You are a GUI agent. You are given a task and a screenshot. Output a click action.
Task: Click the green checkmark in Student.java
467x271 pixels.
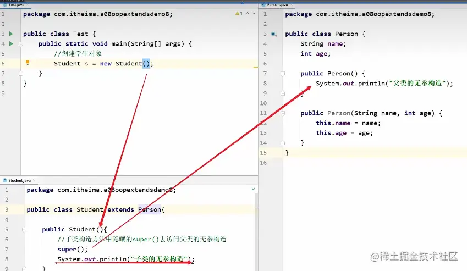pyautogui.click(x=254, y=189)
